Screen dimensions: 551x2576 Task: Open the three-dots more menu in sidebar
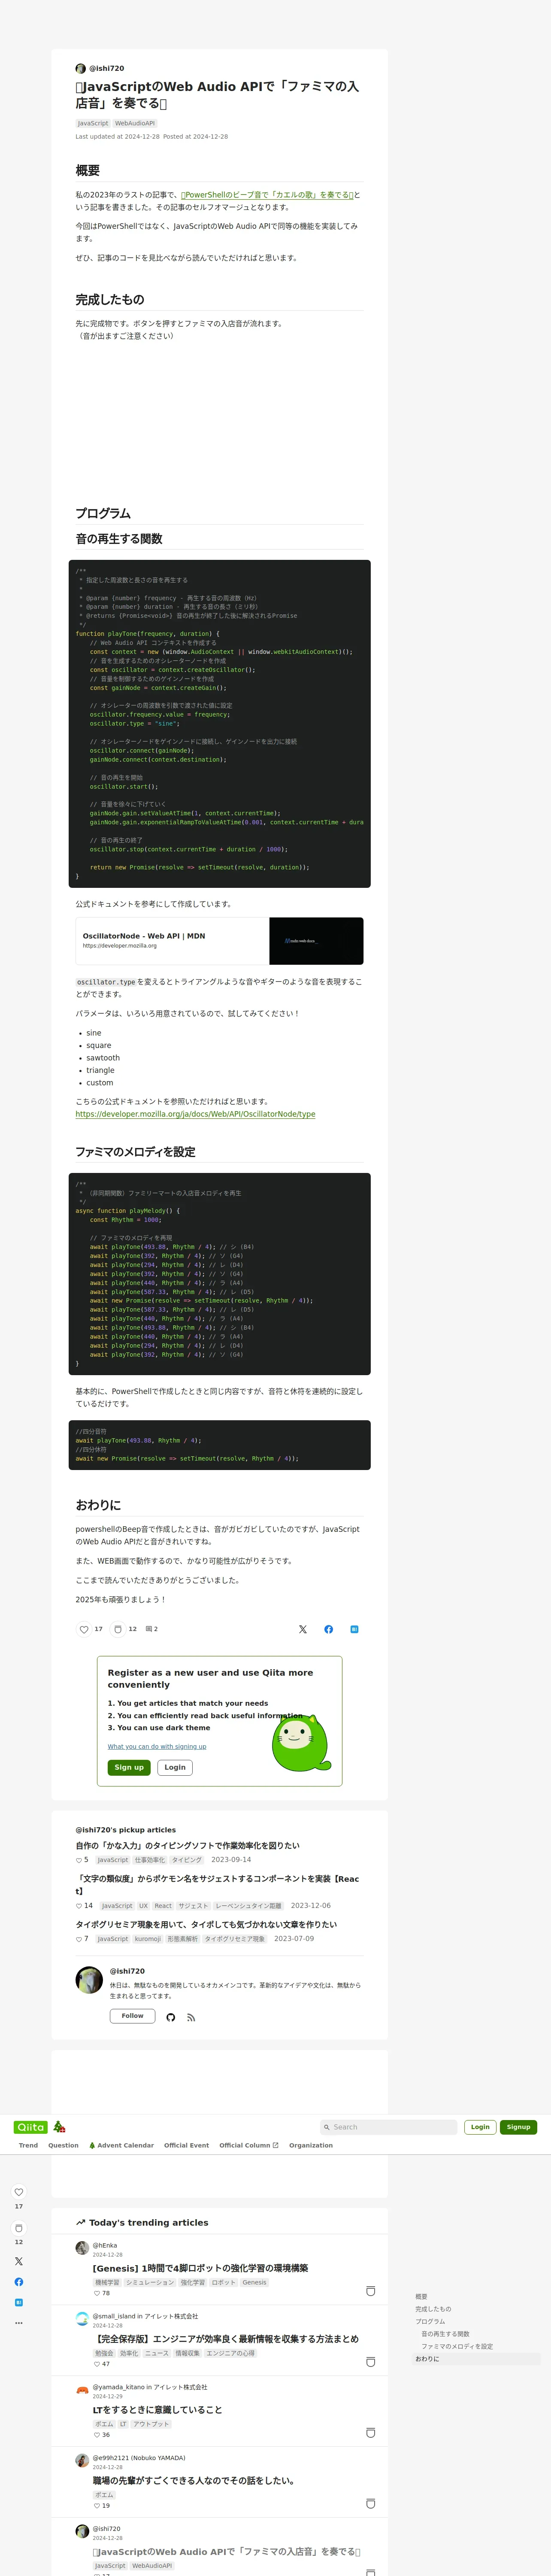18,2323
